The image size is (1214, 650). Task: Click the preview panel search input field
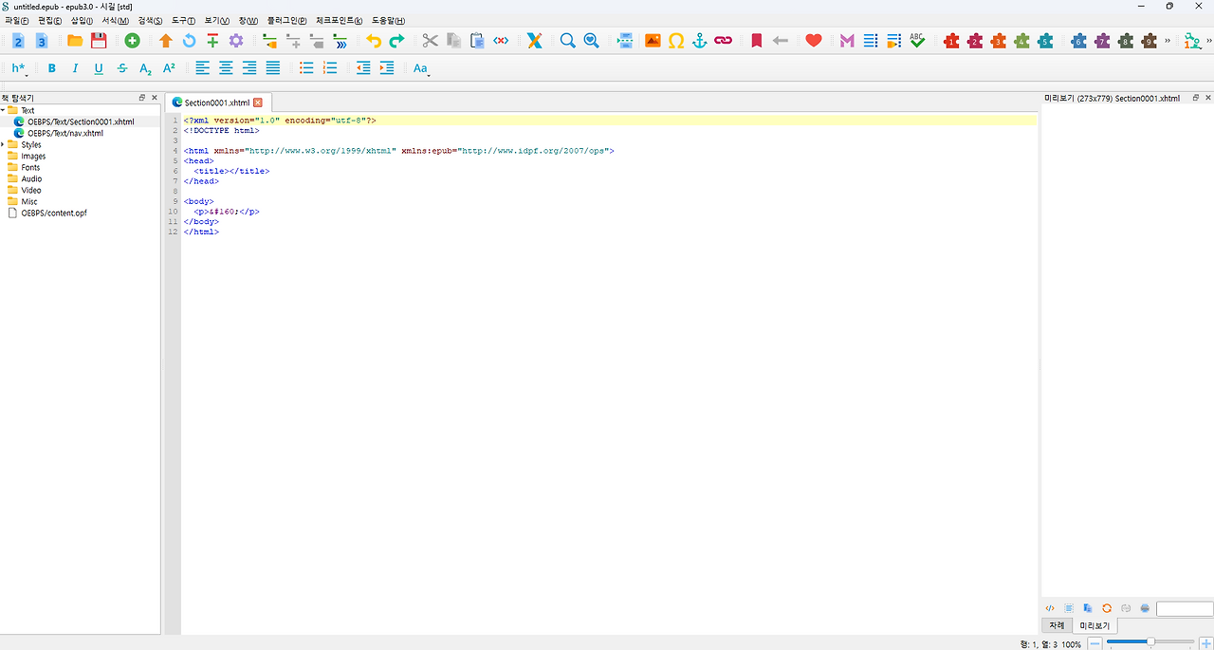pos(1185,608)
